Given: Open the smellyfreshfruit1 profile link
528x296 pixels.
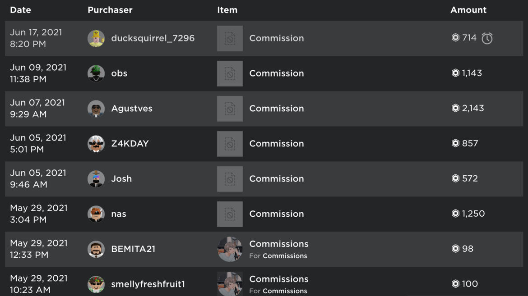Looking at the screenshot, I should (148, 284).
